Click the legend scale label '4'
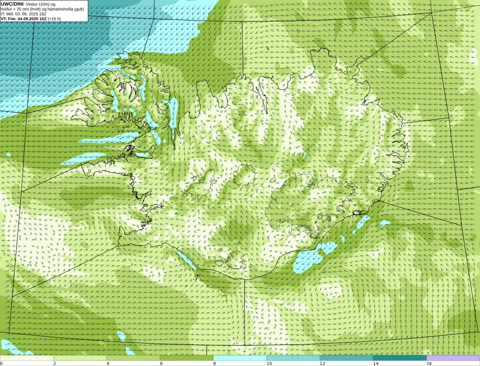 pos(108,363)
